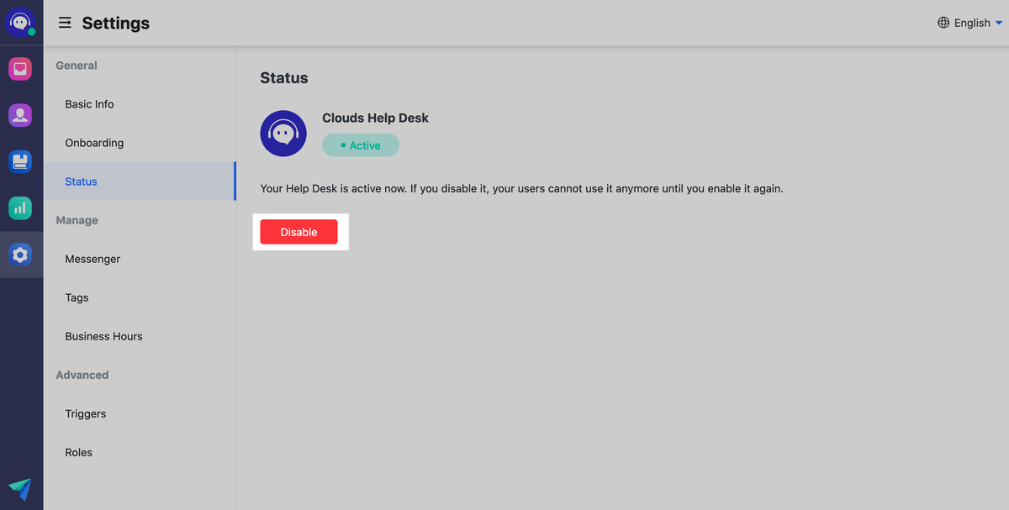Collapse the settings menu with hamburger icon
1009x510 pixels.
(65, 24)
